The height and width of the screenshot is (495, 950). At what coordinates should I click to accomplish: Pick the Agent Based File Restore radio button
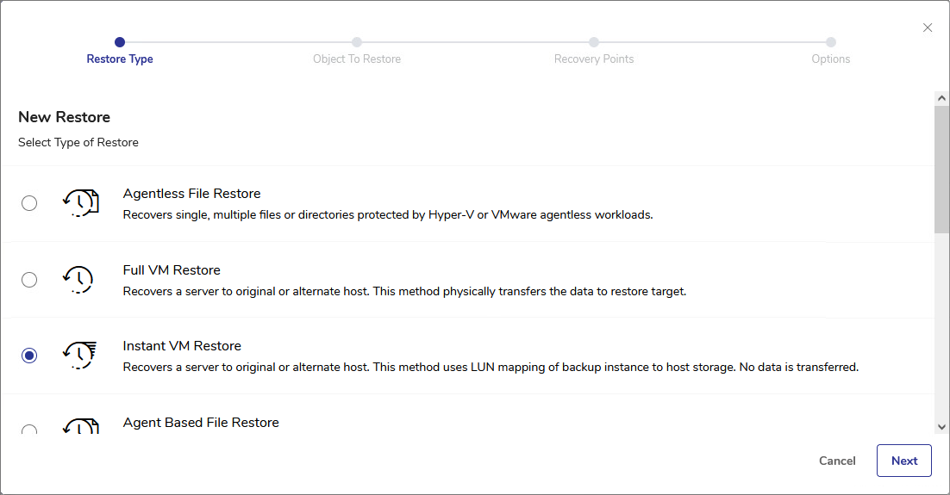click(29, 430)
